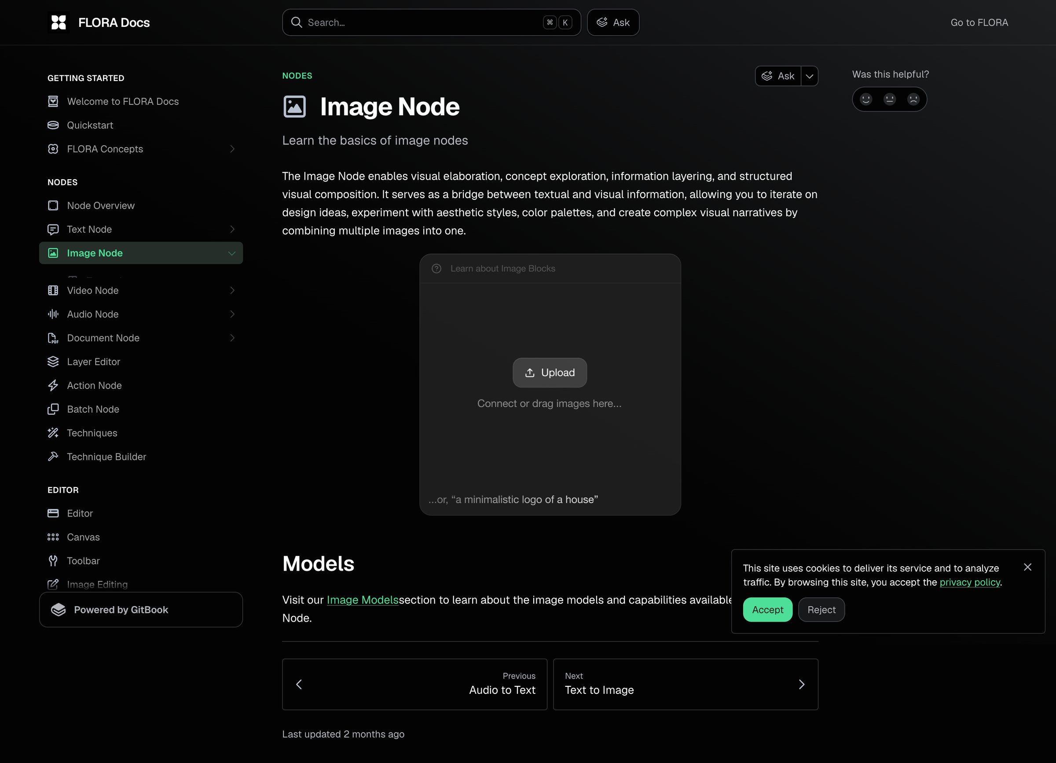This screenshot has height=763, width=1056.
Task: Expand the Video Node section chevron
Action: tap(232, 290)
